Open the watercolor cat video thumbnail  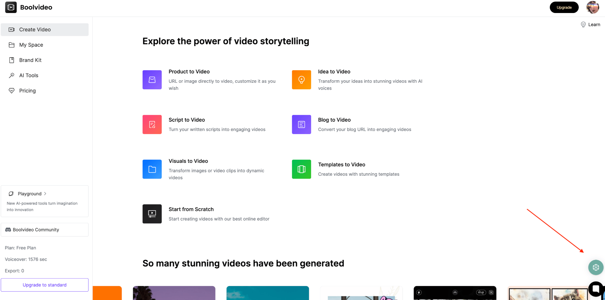point(548,293)
